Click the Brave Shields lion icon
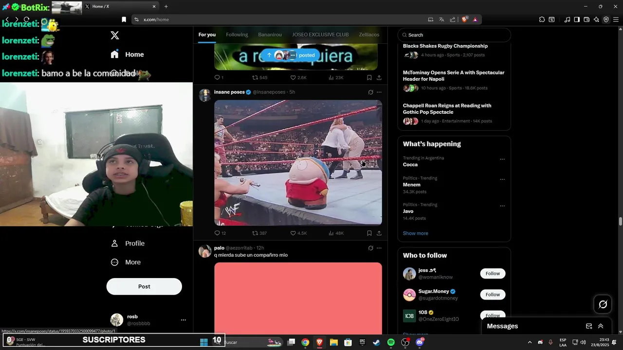The image size is (623, 350). click(x=465, y=19)
